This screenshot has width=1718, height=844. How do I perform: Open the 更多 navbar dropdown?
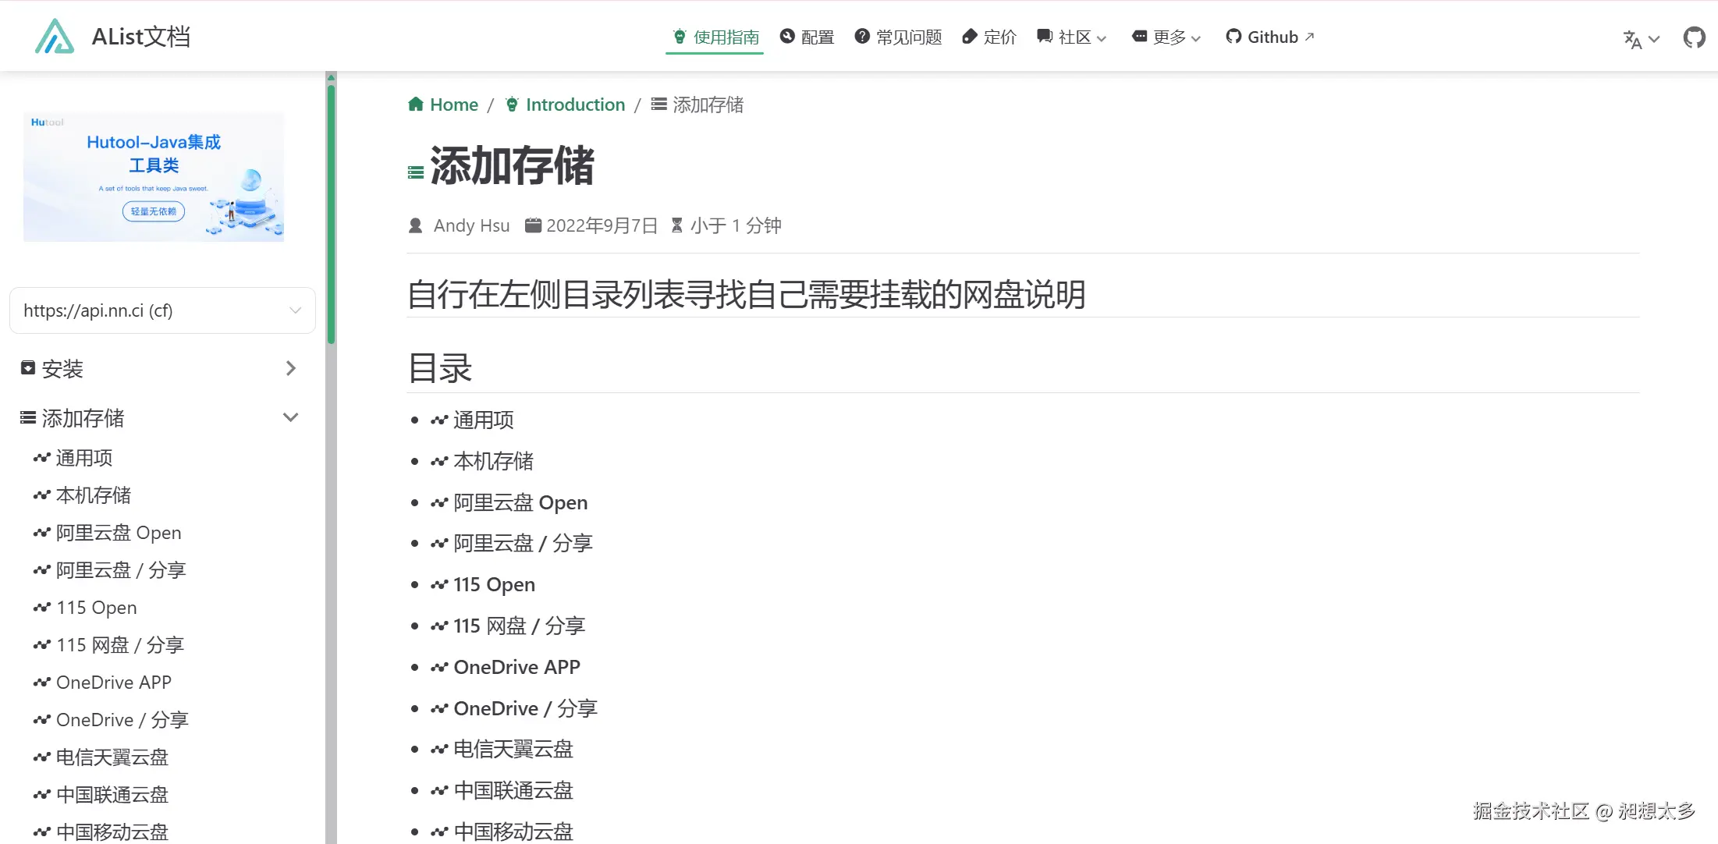pos(1166,37)
